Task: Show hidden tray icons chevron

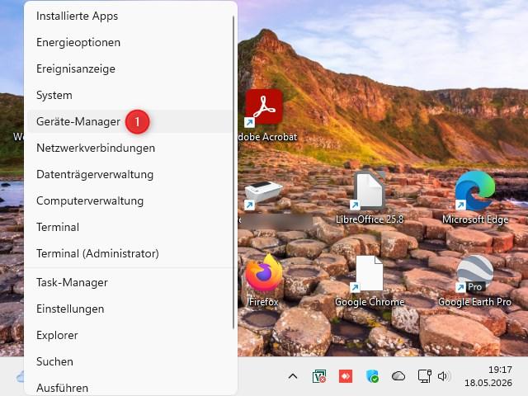Action: coord(293,376)
